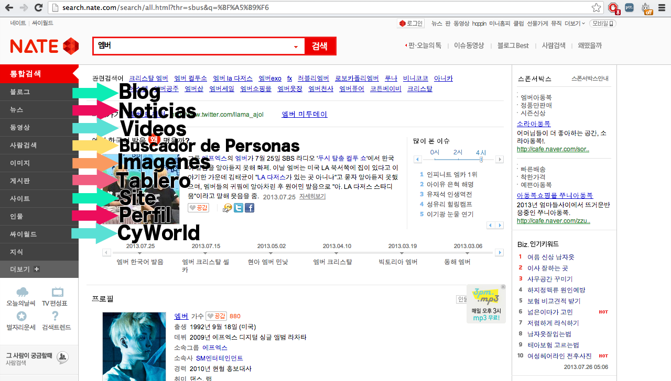Click the 싸이월드 link at top left
The width and height of the screenshot is (671, 381).
(x=42, y=24)
